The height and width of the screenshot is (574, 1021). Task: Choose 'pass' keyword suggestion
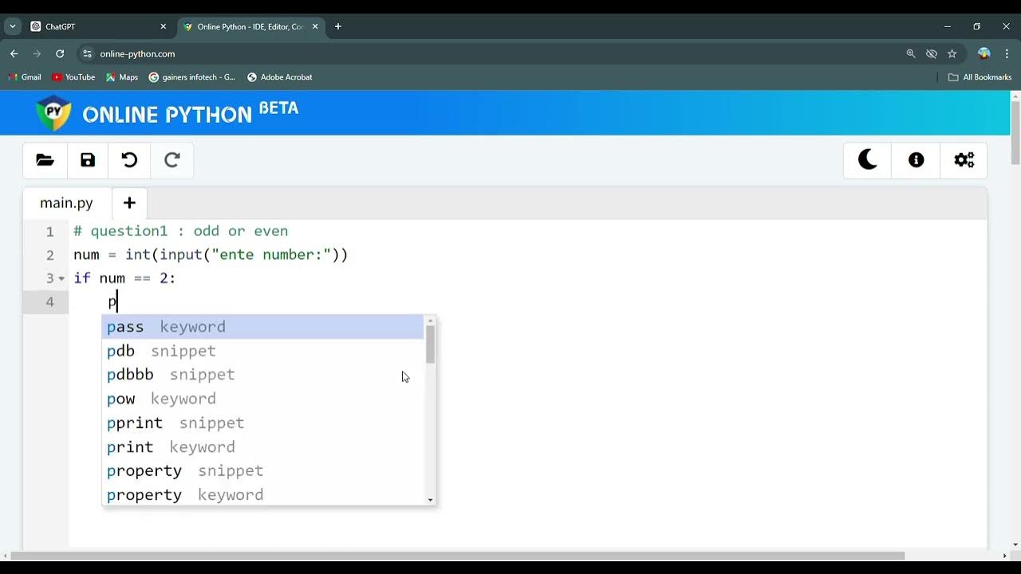click(263, 327)
